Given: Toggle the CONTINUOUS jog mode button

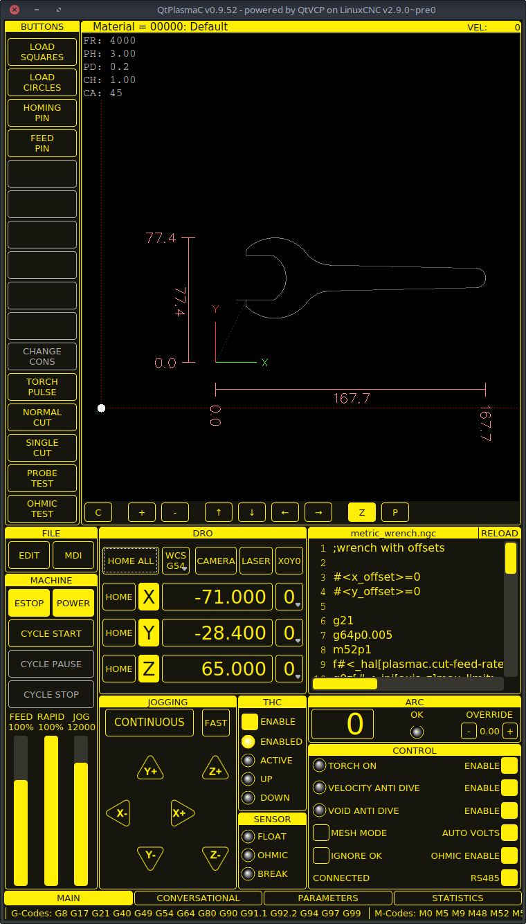Looking at the screenshot, I should 149,722.
